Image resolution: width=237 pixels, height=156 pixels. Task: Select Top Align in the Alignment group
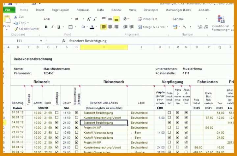(x=104, y=19)
